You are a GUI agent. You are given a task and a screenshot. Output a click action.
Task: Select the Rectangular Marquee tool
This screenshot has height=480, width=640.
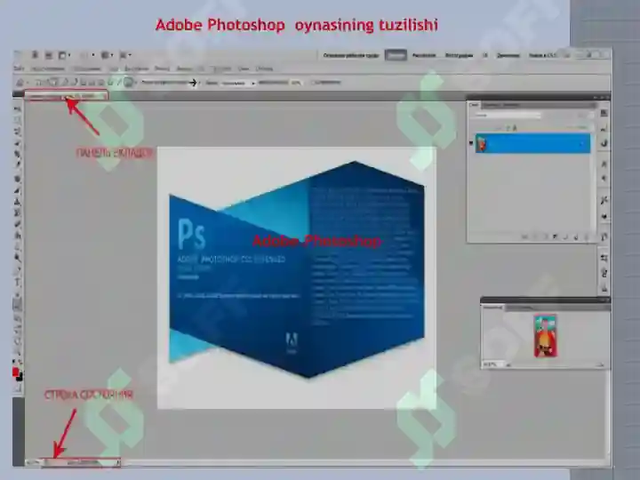[18, 120]
